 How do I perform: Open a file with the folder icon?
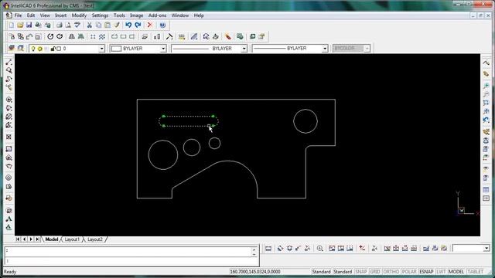(x=20, y=25)
